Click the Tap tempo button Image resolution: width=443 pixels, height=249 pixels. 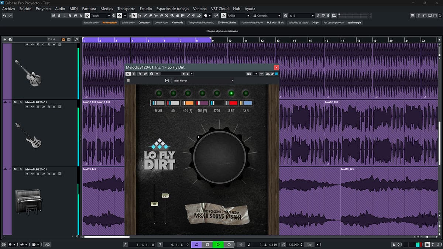309,245
